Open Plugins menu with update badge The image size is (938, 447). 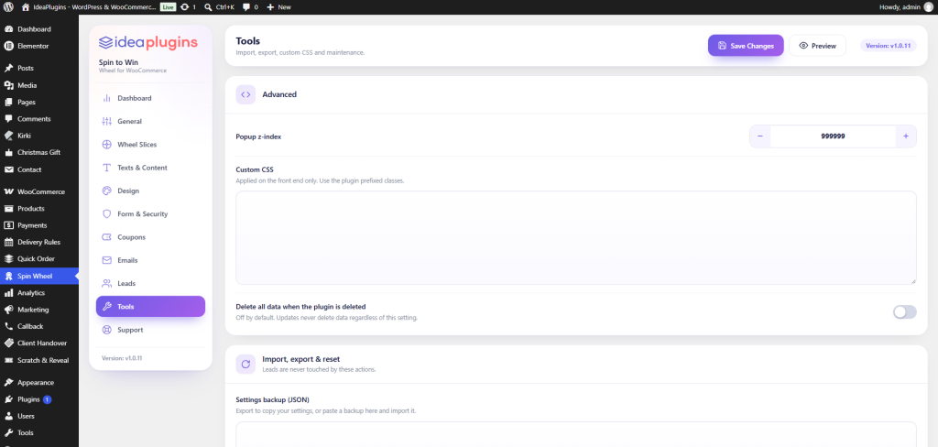[38, 399]
